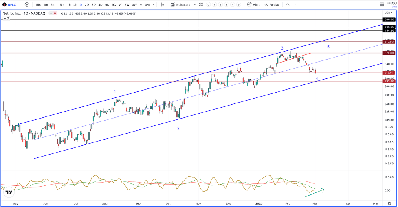Click the Alert button

tap(253, 4)
